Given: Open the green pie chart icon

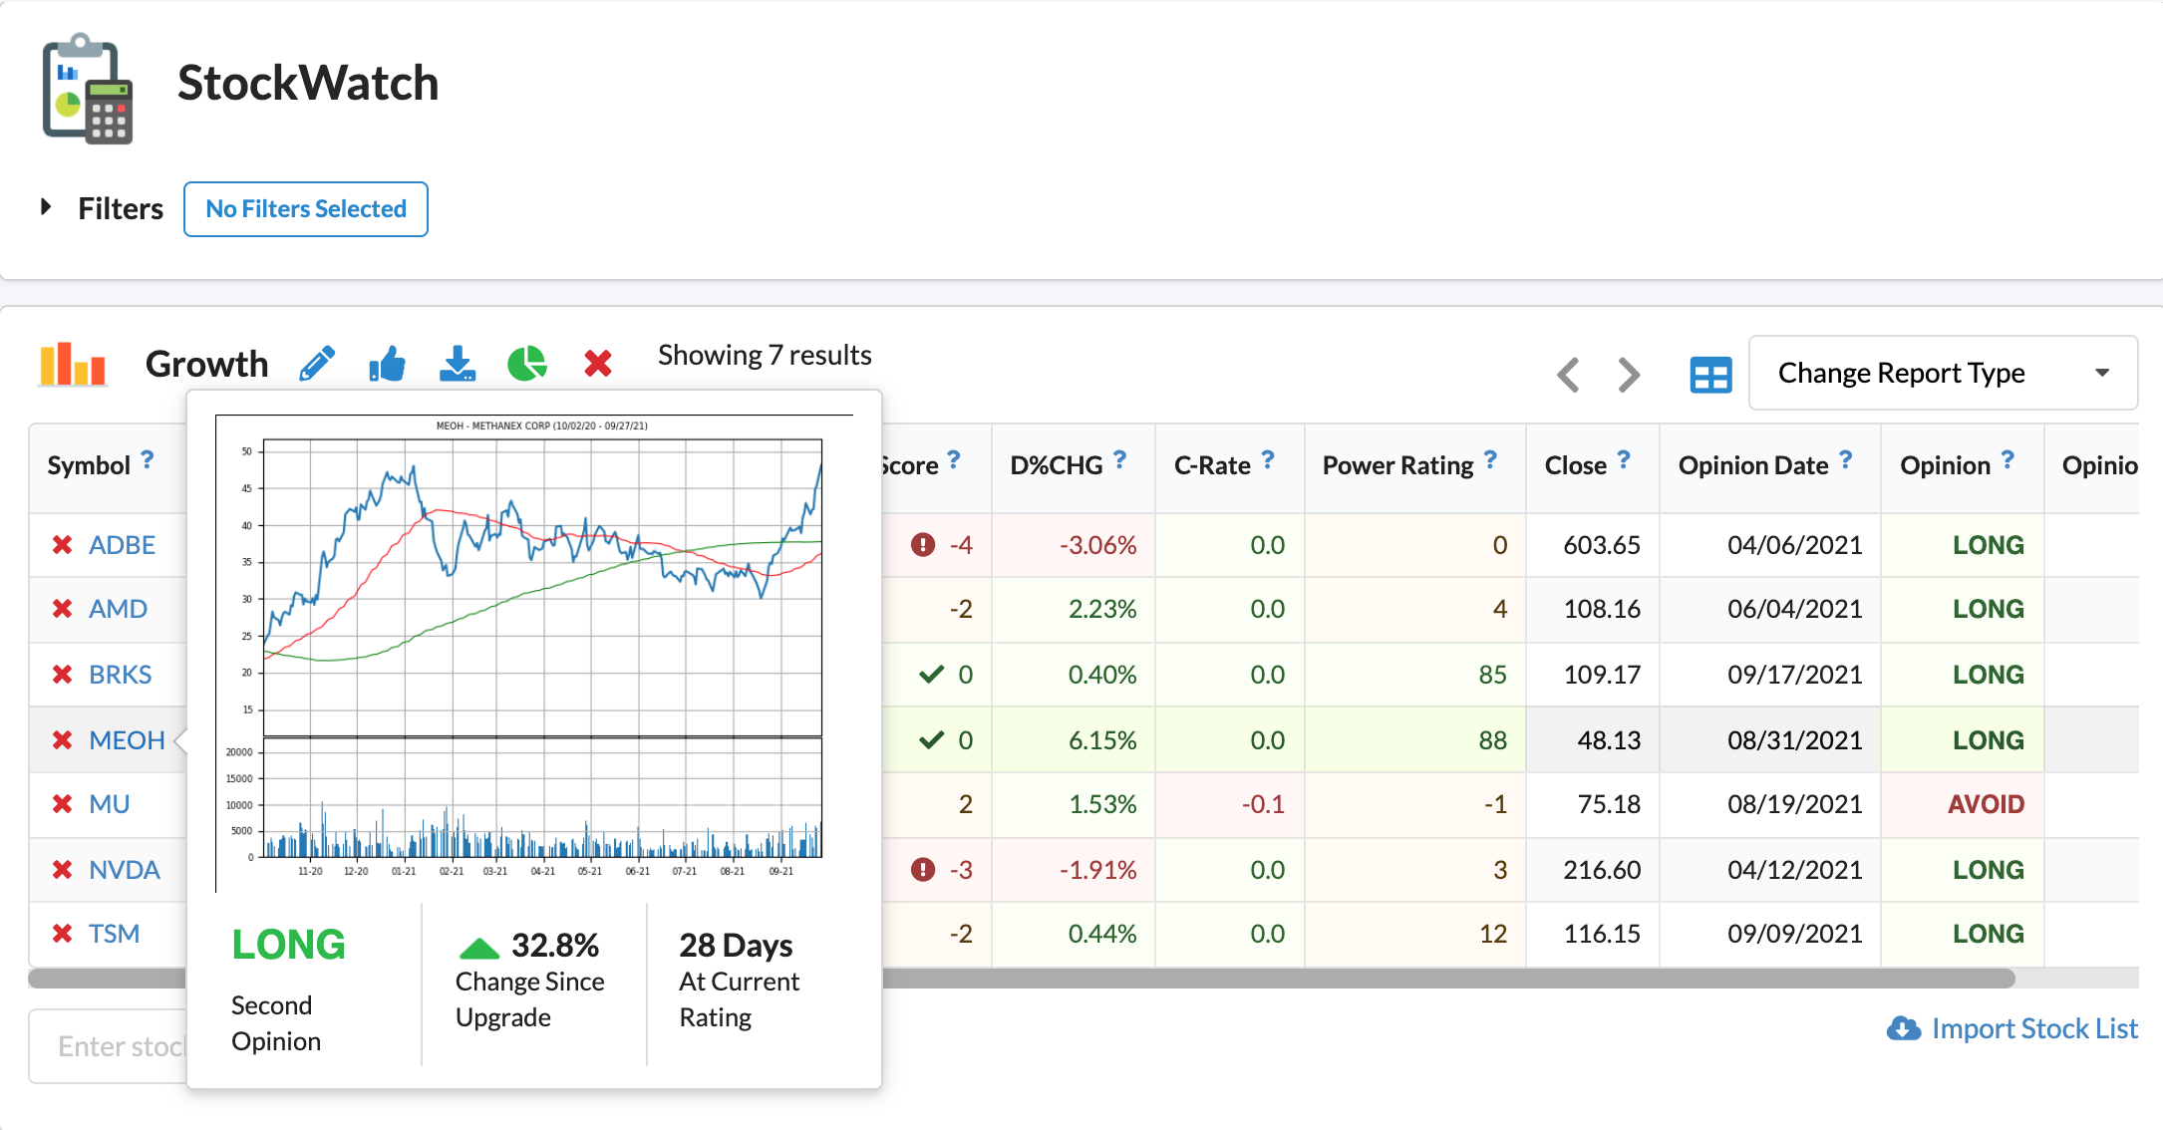Looking at the screenshot, I should (x=526, y=364).
